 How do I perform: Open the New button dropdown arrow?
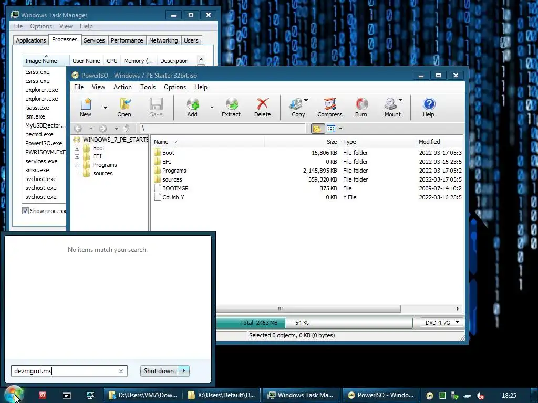(x=105, y=108)
